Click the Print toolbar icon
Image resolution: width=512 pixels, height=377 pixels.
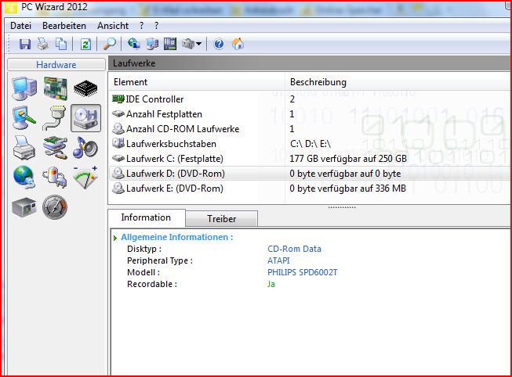43,44
